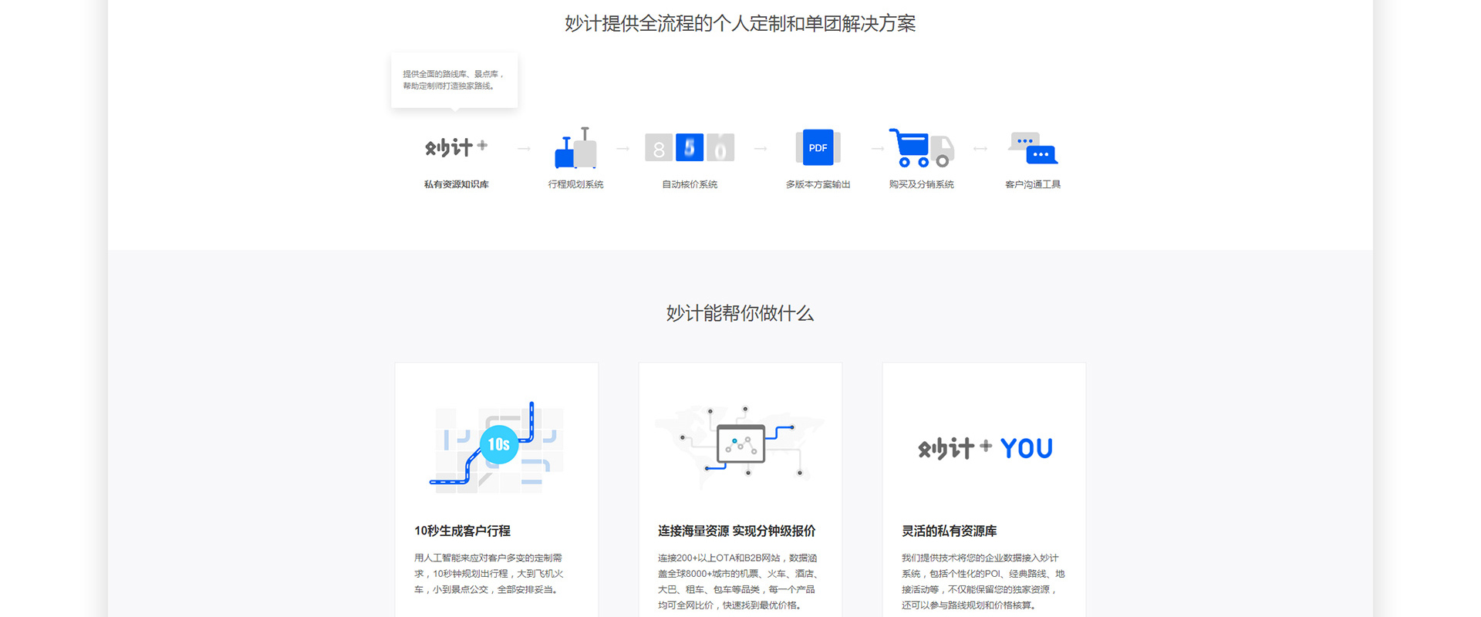Click the auto-pricing number digits icon
Viewport: 1481px width, 617px height.
pos(690,147)
